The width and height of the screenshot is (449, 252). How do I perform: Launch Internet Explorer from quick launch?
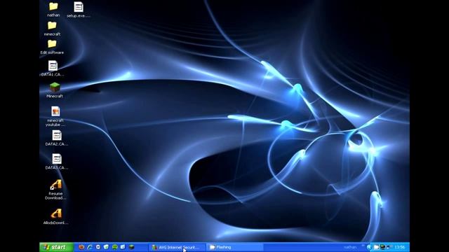click(90, 247)
